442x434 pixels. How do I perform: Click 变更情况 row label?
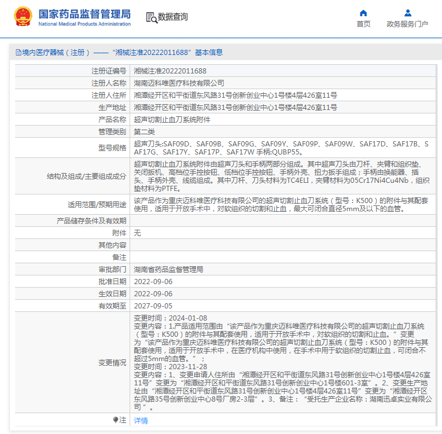point(112,363)
